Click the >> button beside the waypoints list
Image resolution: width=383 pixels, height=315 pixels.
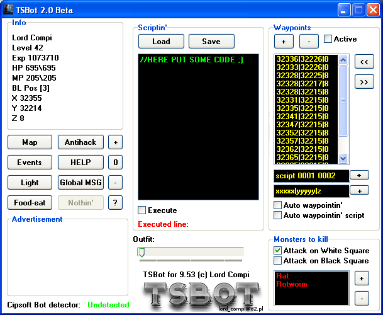[364, 82]
